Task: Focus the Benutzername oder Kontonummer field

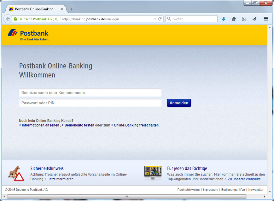Action: [x=90, y=93]
